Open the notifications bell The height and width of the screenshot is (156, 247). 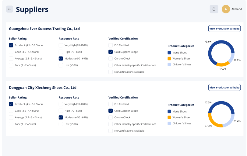coord(214,9)
